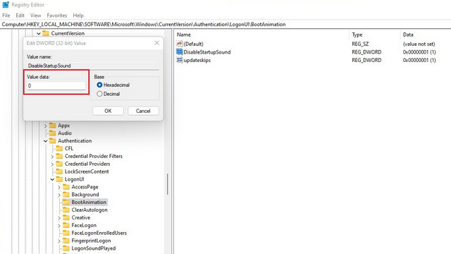Collapse the Authentication tree node
The height and width of the screenshot is (254, 451).
click(x=45, y=141)
